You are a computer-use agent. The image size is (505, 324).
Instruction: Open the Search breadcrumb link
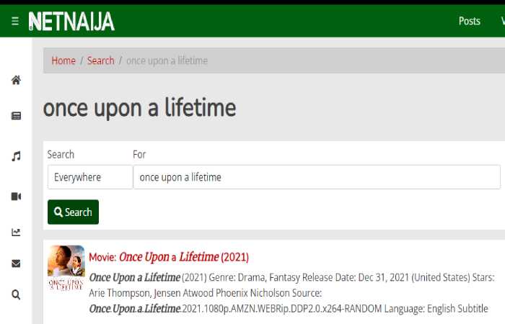pos(100,60)
